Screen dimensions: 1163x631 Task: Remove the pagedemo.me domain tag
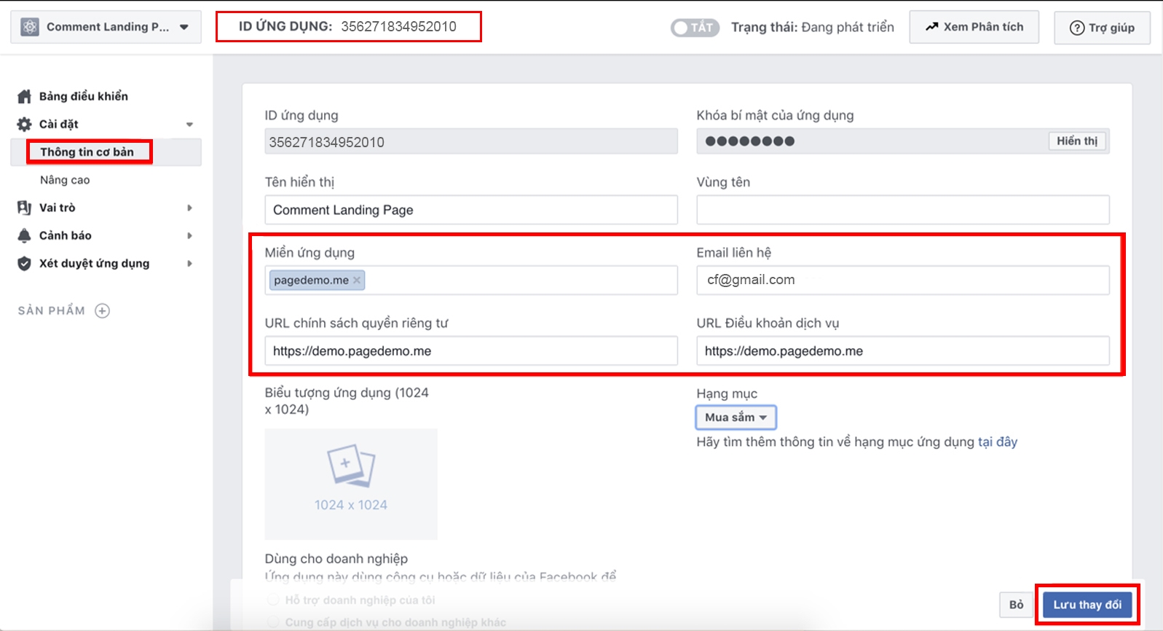coord(357,281)
